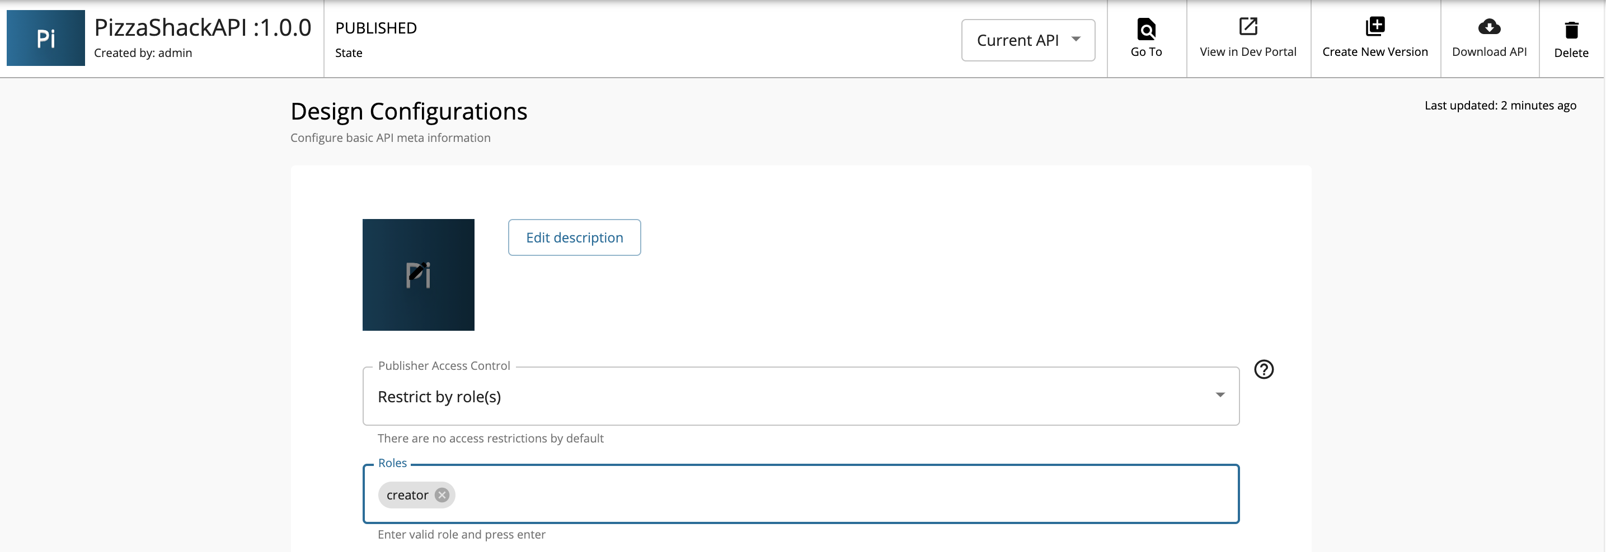Click the Last updated timestamp text
The width and height of the screenshot is (1606, 552).
click(x=1499, y=105)
